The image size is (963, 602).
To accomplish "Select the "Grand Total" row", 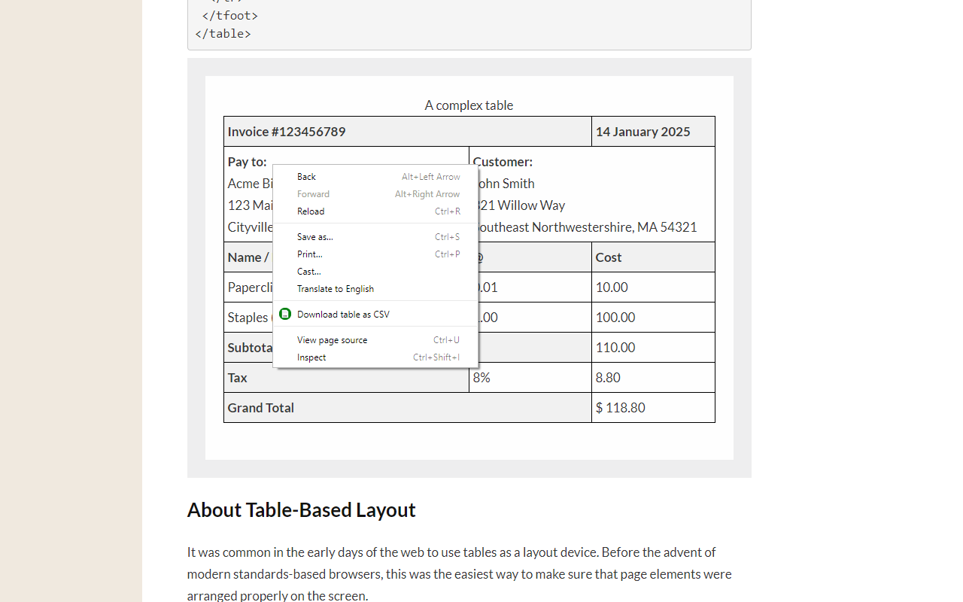I will point(261,407).
